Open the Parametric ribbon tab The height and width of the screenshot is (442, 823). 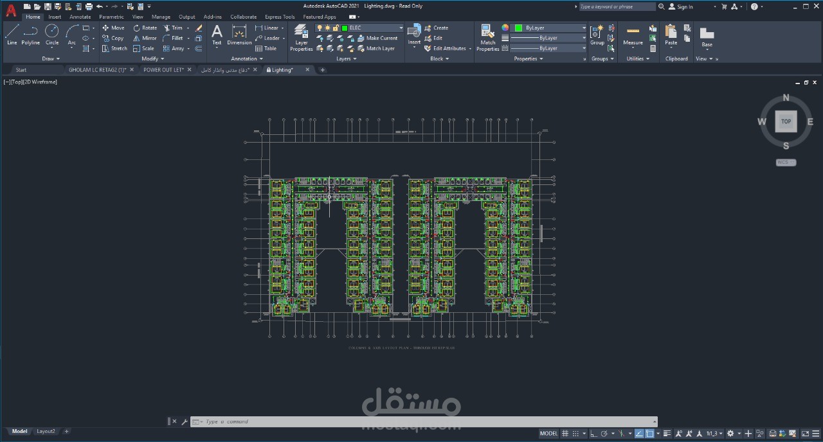111,17
